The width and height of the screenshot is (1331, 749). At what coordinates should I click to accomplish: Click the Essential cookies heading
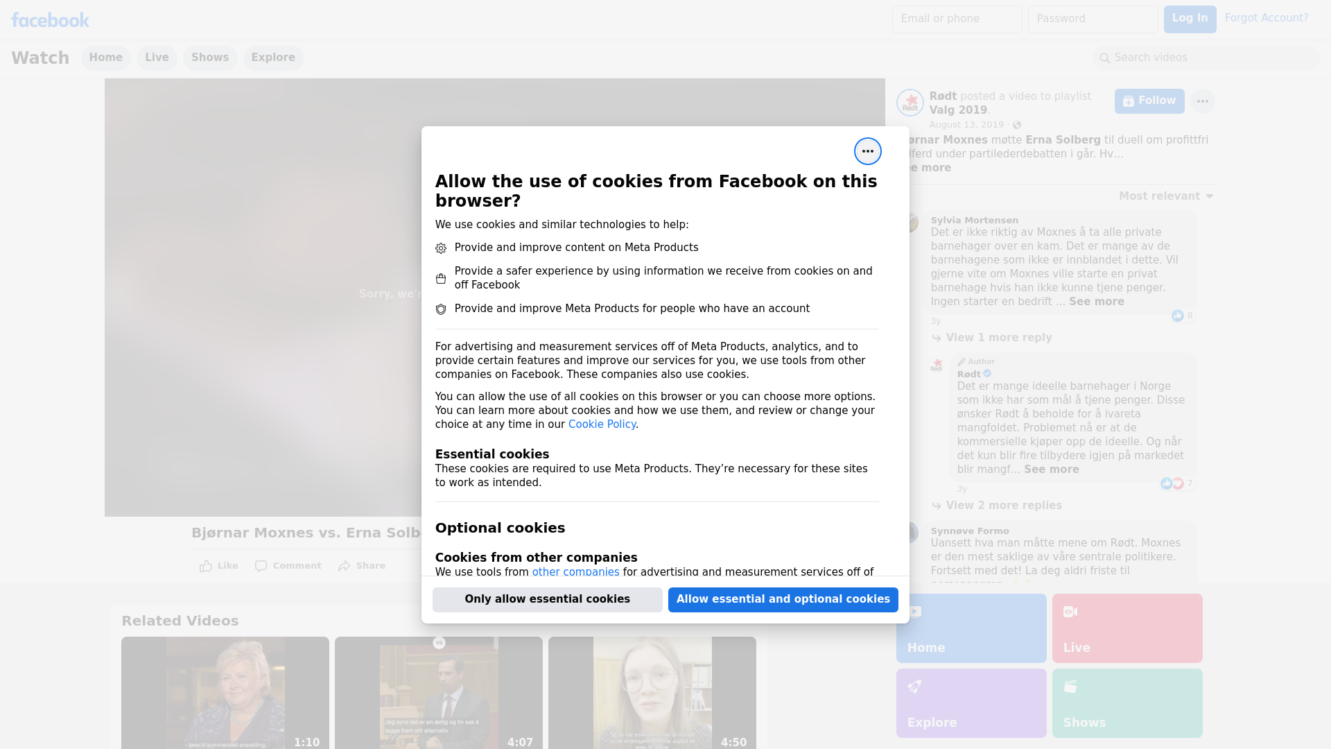491,454
